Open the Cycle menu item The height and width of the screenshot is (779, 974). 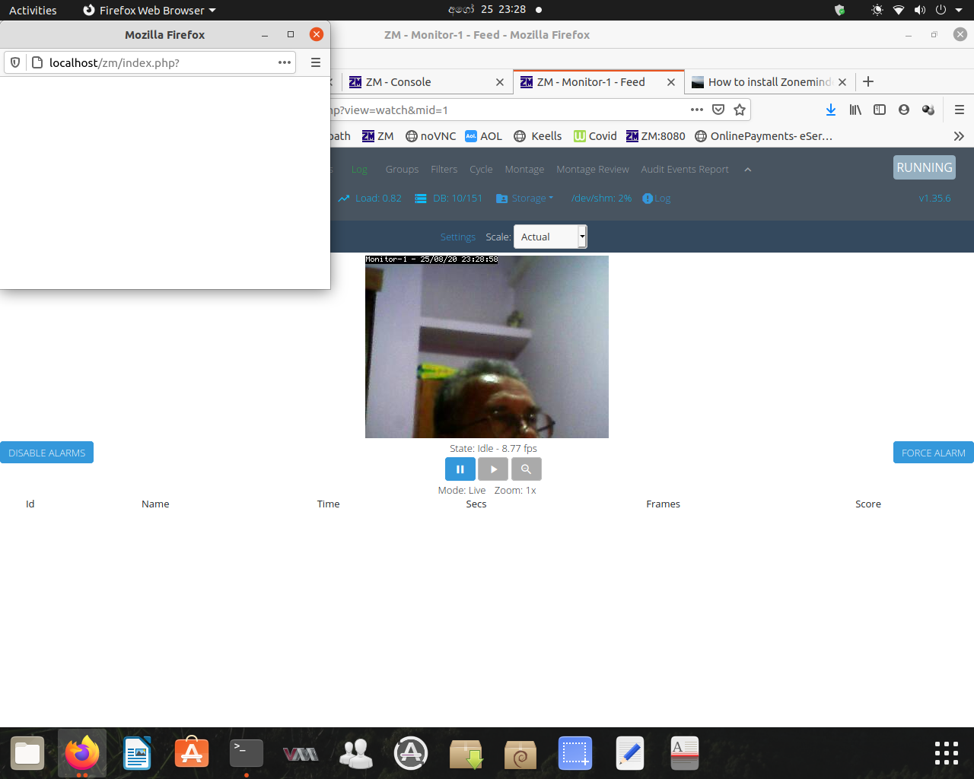481,170
